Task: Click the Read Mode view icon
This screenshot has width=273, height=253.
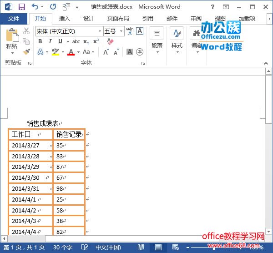Action: [x=141, y=248]
